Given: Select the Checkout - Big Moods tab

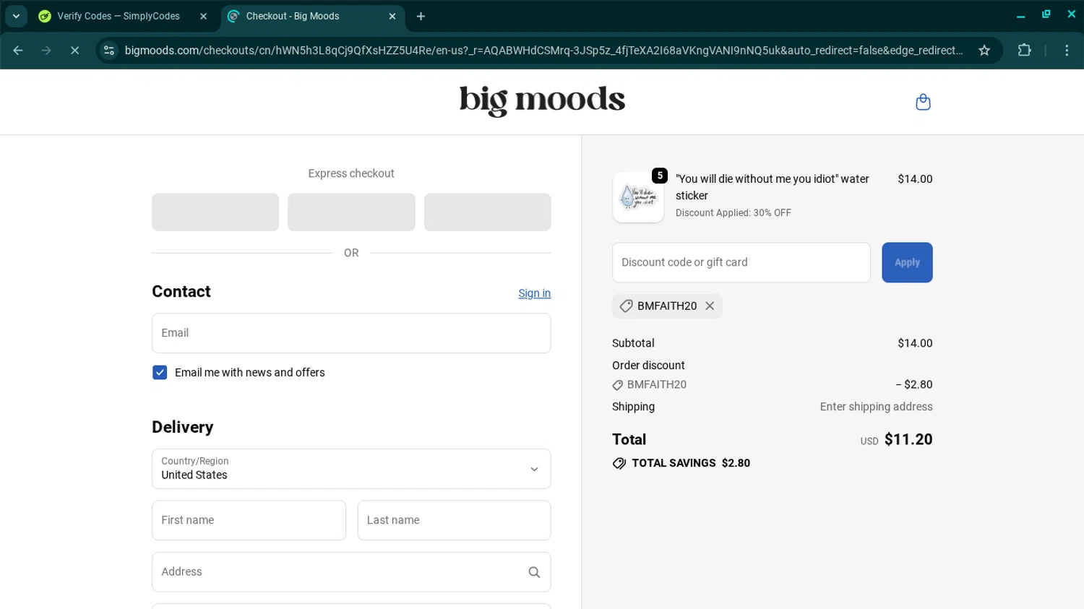Looking at the screenshot, I should pyautogui.click(x=313, y=16).
